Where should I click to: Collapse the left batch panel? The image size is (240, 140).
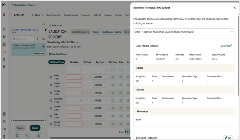click(43, 24)
